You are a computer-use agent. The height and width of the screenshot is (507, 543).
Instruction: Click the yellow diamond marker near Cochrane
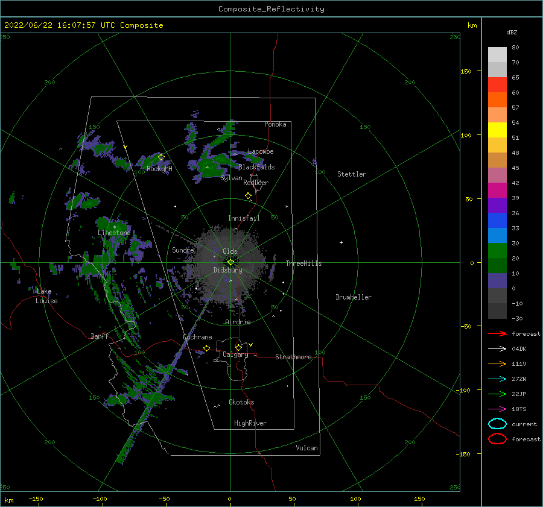207,348
